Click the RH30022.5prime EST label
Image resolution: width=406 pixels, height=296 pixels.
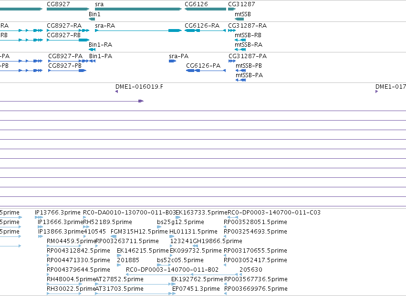(x=71, y=288)
